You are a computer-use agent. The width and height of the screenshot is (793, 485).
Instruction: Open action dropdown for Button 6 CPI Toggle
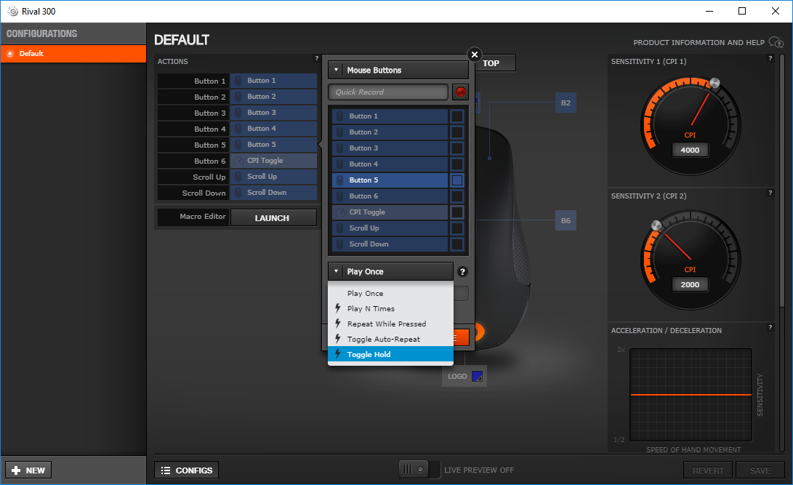click(273, 161)
